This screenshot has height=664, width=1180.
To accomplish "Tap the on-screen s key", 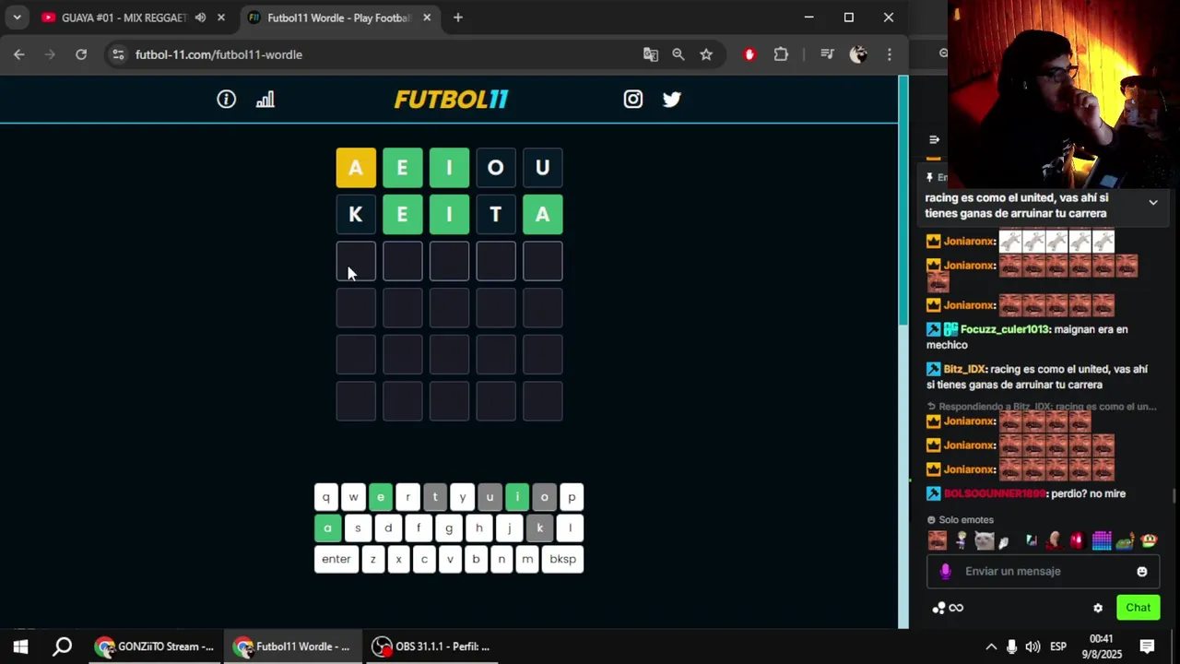I will pos(358,528).
